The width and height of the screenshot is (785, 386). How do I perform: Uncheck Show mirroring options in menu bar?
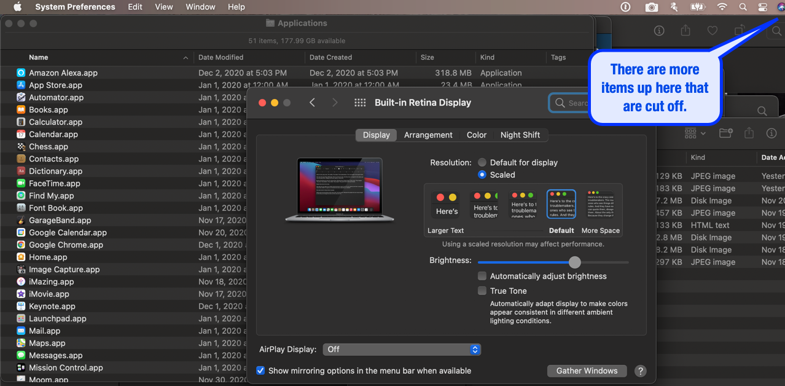[260, 371]
